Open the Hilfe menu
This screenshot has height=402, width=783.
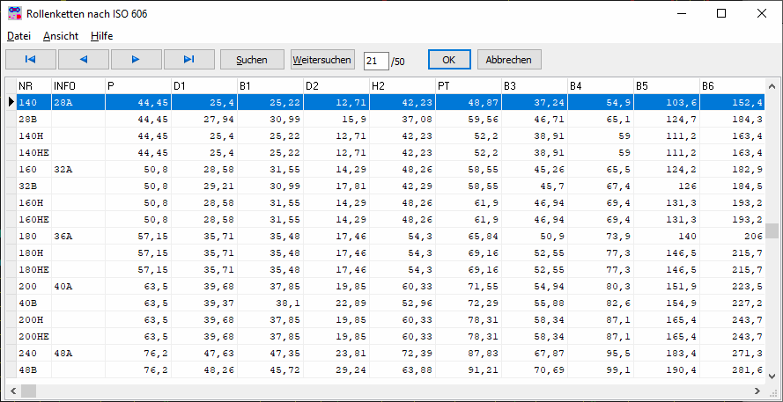(101, 36)
